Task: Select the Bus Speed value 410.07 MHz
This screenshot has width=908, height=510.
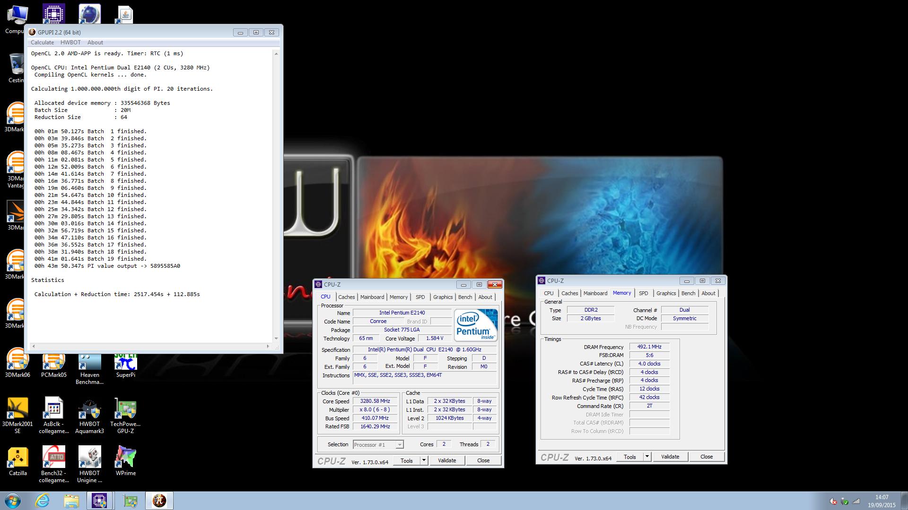Action: tap(375, 418)
